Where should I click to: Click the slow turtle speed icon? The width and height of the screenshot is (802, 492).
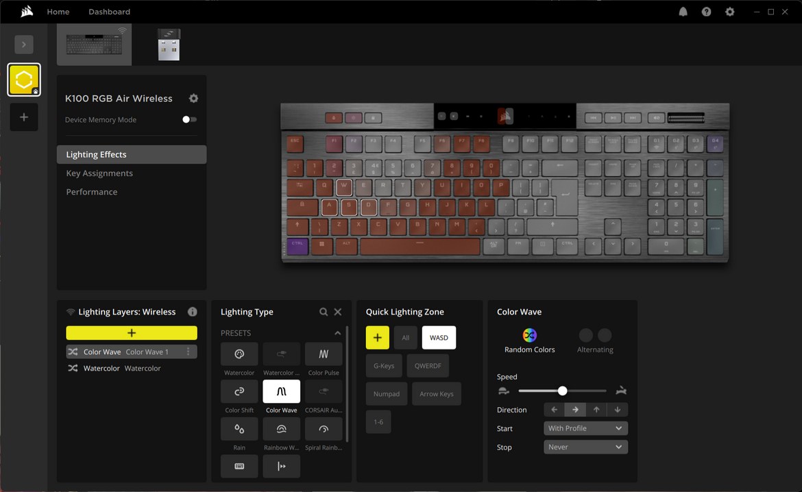504,391
